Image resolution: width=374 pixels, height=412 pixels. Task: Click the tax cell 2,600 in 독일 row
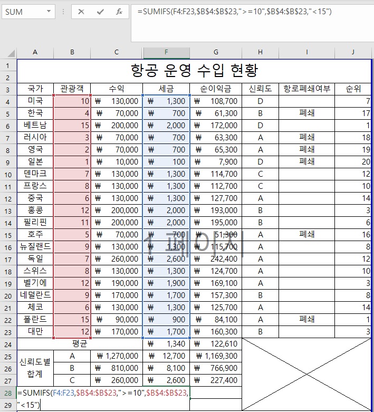tap(166, 259)
